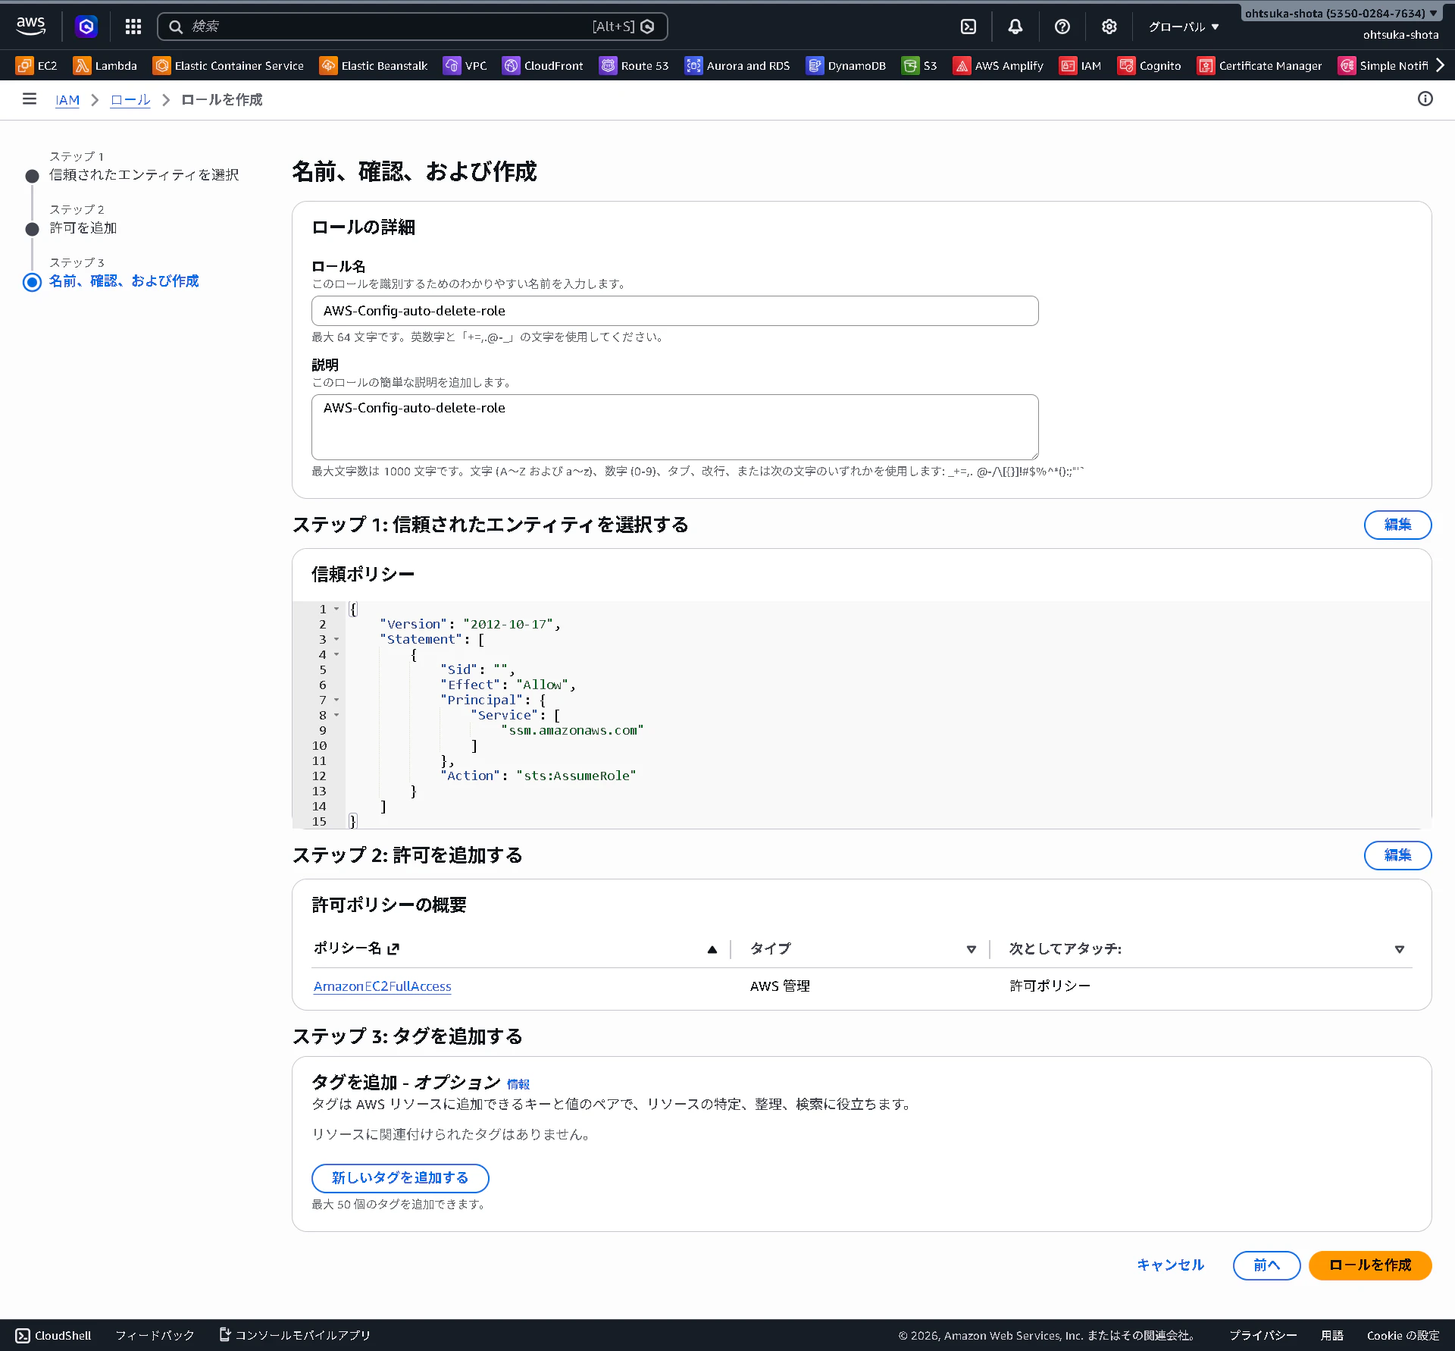Image resolution: width=1455 pixels, height=1351 pixels.
Task: Open プライバシー footer link
Action: pos(1263,1336)
